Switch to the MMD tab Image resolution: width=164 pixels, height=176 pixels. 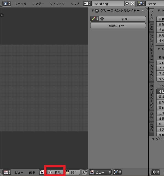click(x=152, y=116)
